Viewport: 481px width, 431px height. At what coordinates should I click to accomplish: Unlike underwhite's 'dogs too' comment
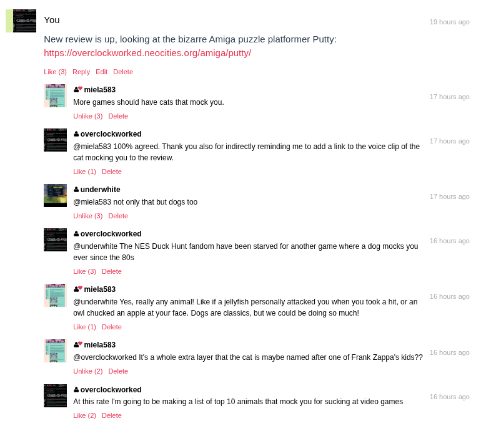coord(87,216)
